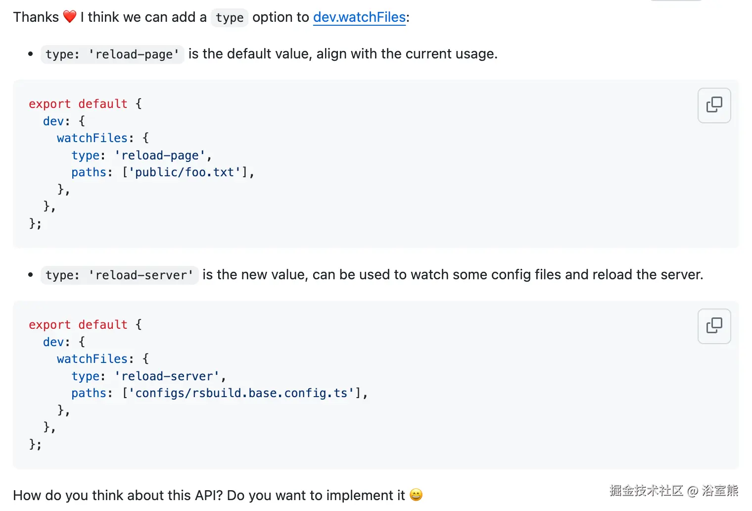Click the grinning face emoji
This screenshot has width=752, height=511.
pyautogui.click(x=416, y=495)
